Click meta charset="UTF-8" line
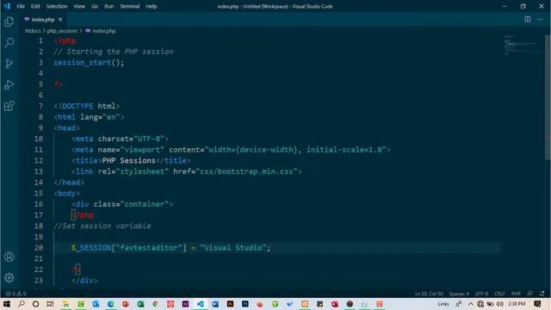 tap(120, 139)
